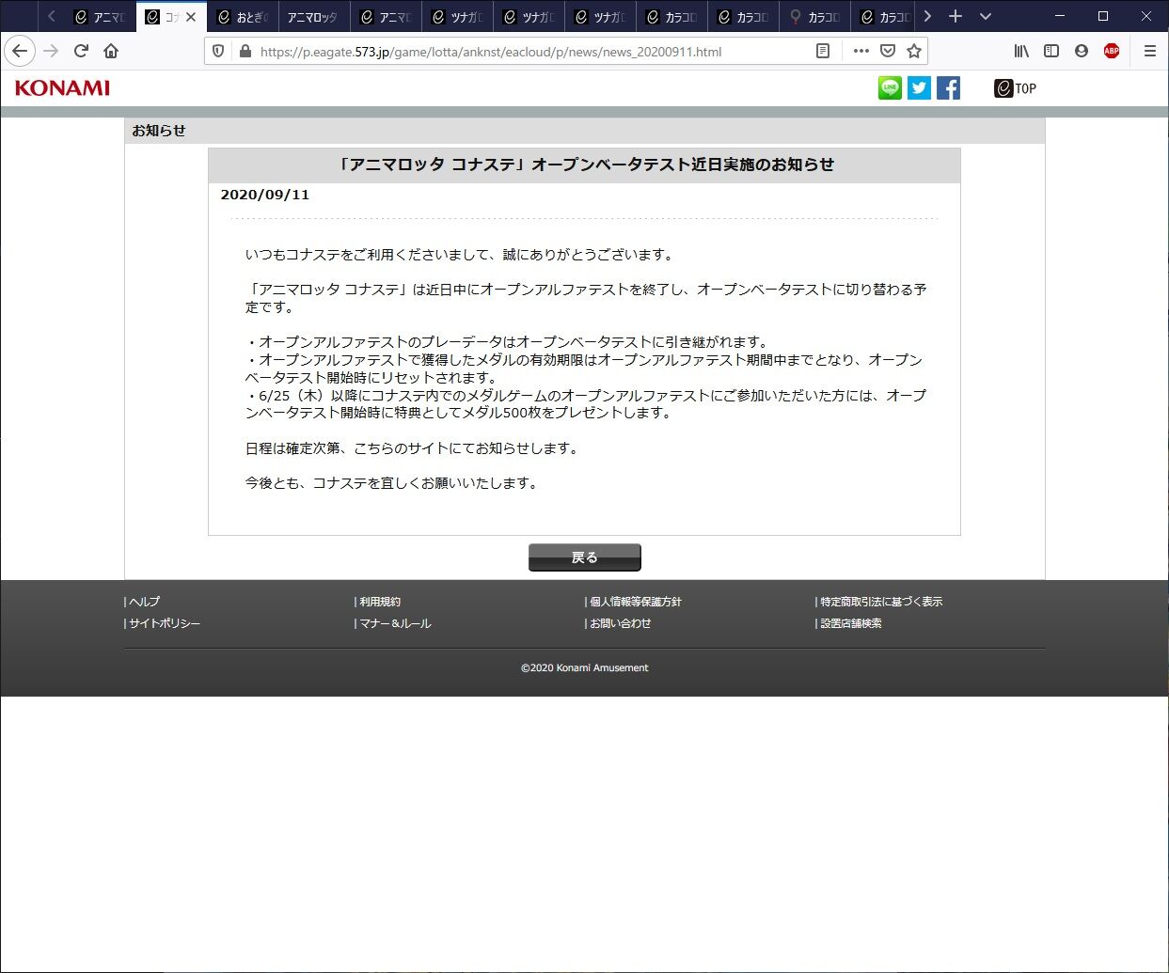
Task: Click the 戻る button
Action: pos(584,557)
